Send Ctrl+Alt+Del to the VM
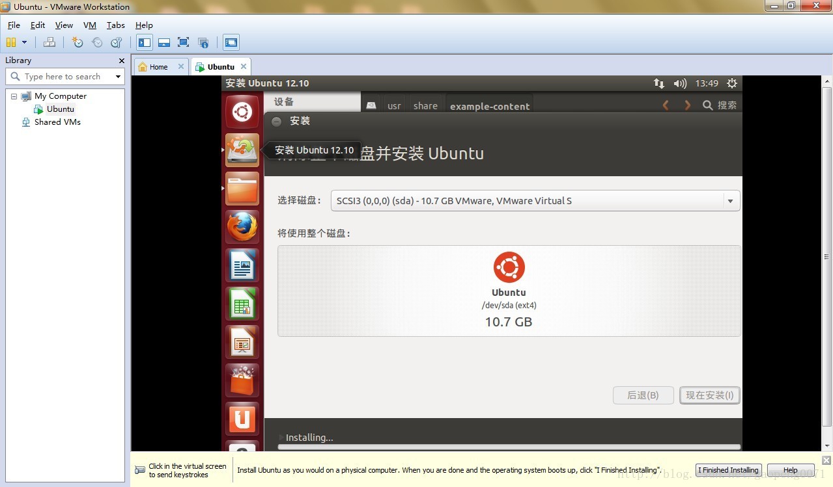This screenshot has width=833, height=487. 49,43
